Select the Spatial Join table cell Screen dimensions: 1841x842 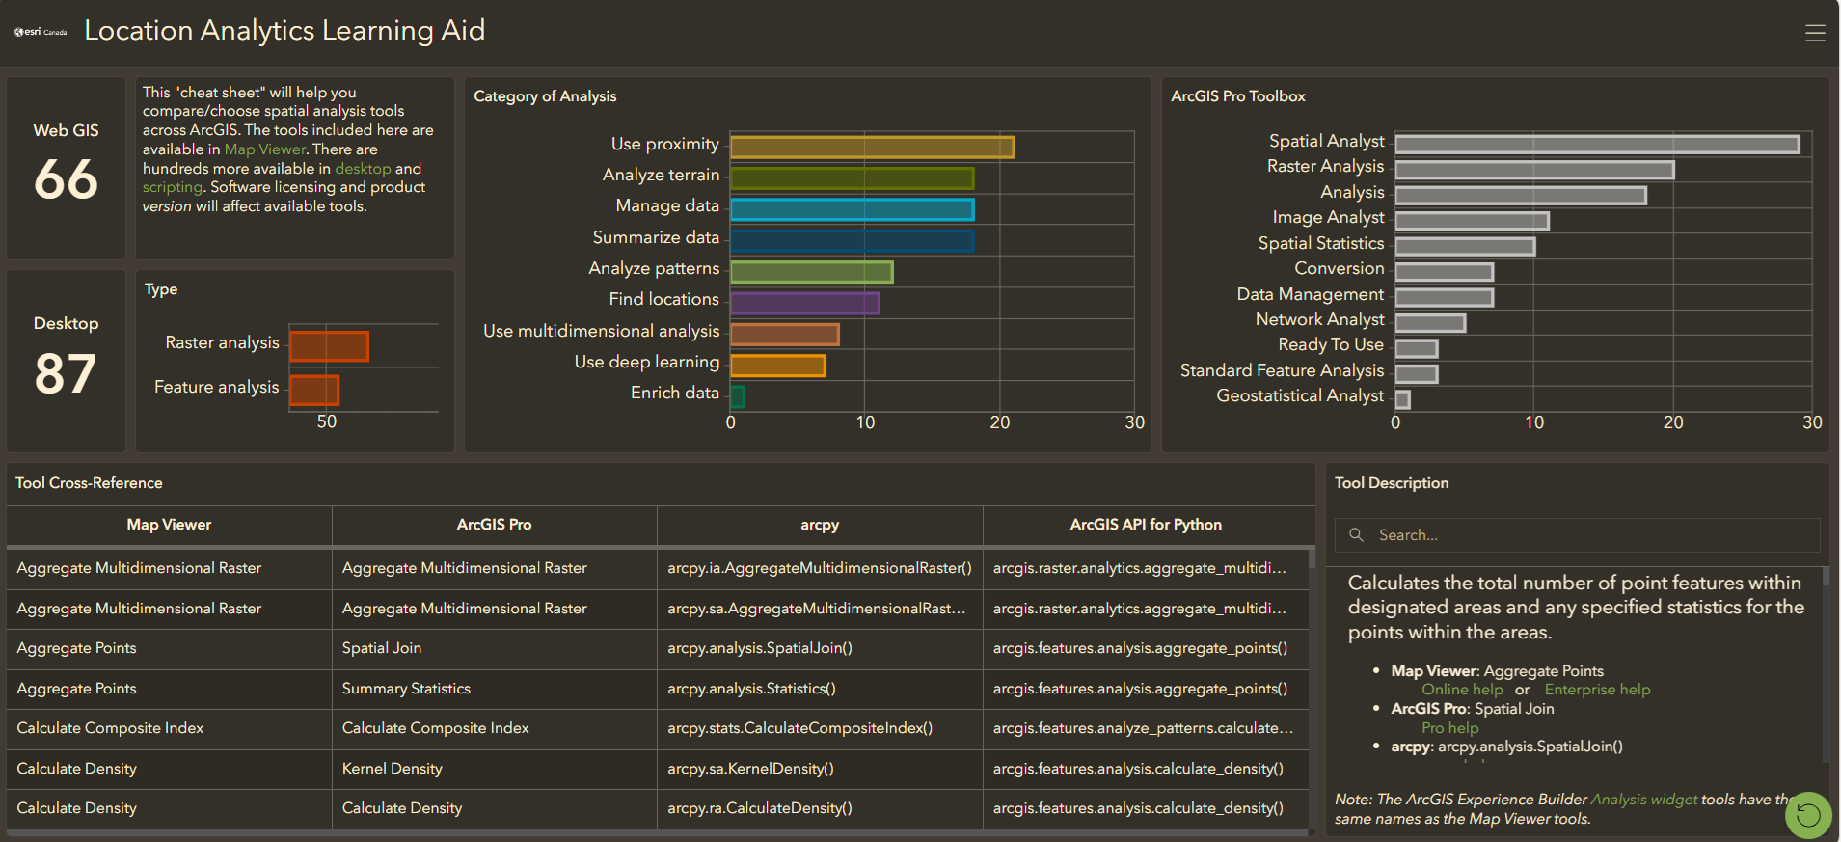click(494, 648)
